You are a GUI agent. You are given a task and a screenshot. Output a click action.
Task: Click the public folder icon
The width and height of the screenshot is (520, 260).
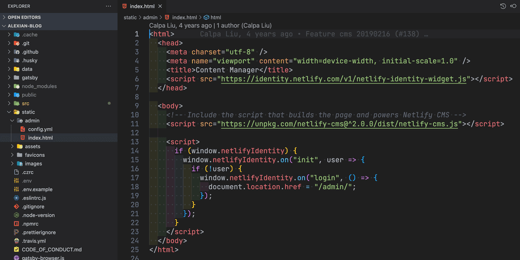pos(17,94)
